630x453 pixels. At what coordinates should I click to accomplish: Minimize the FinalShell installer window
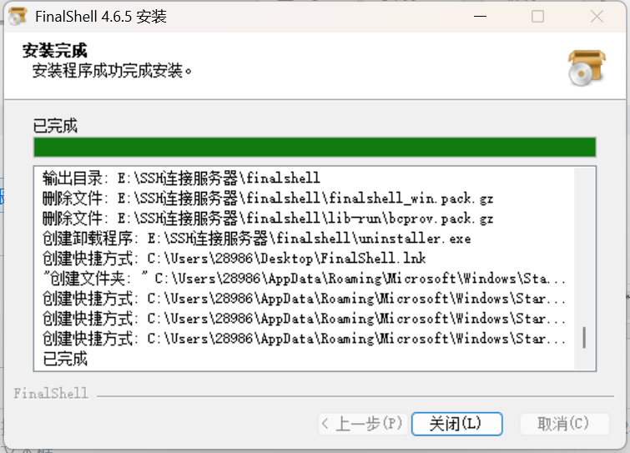[x=480, y=17]
